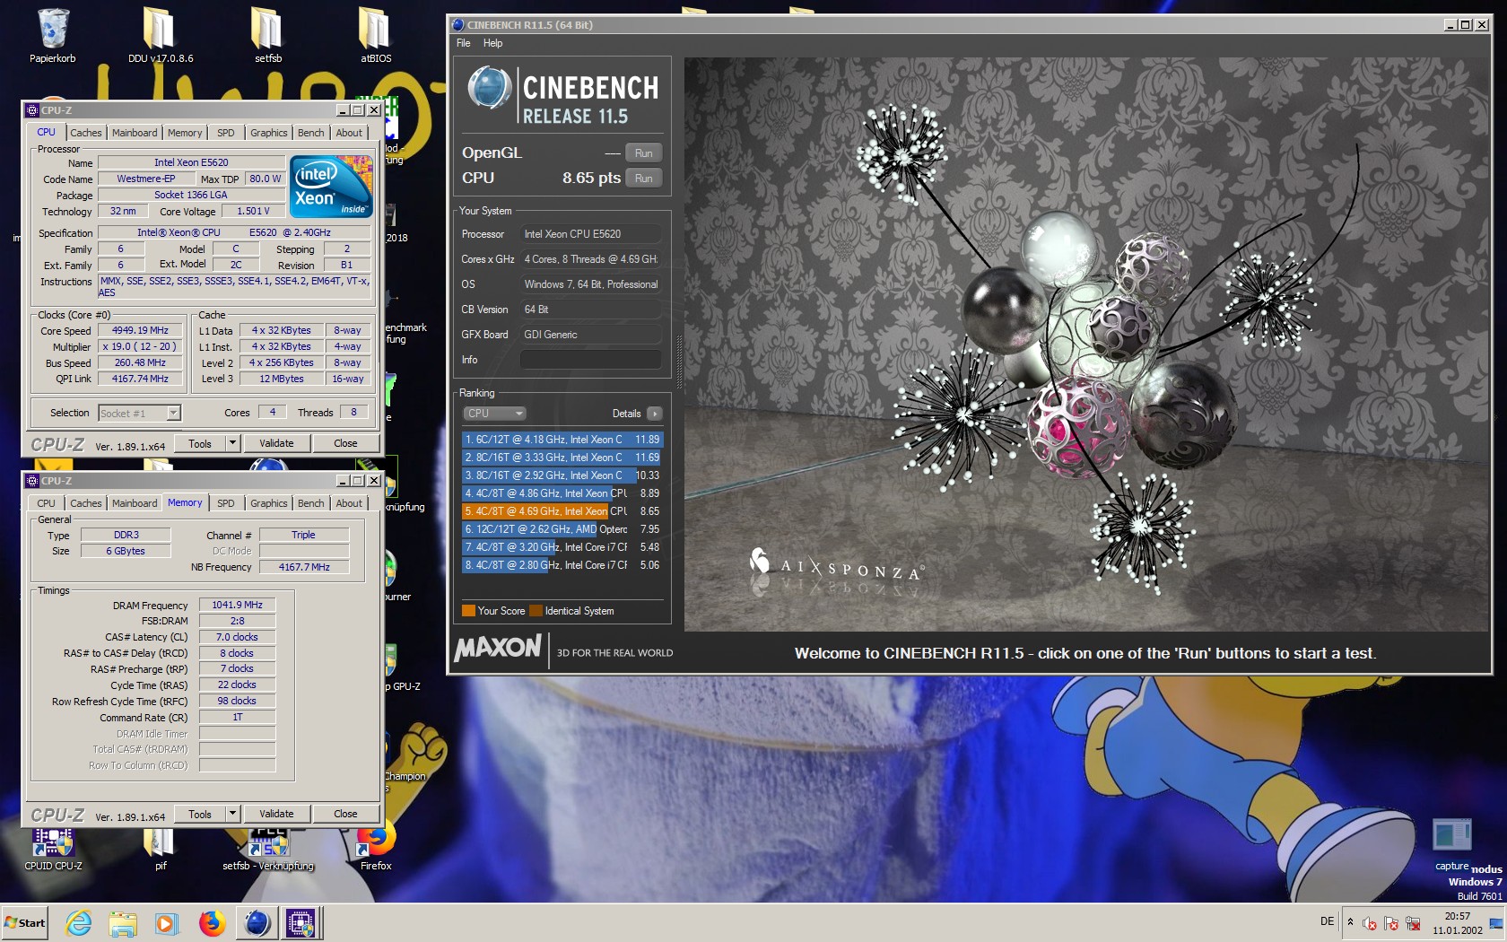Click Close in bottom CPU-Z window
Viewport: 1507px width, 942px height.
[345, 814]
